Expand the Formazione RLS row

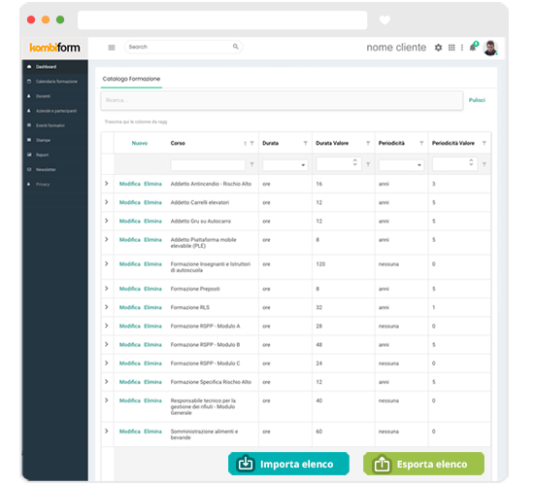pos(107,307)
